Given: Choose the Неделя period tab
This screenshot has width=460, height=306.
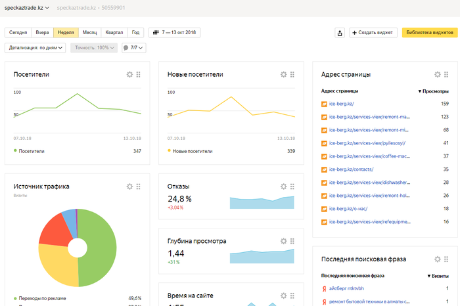Looking at the screenshot, I should [66, 32].
